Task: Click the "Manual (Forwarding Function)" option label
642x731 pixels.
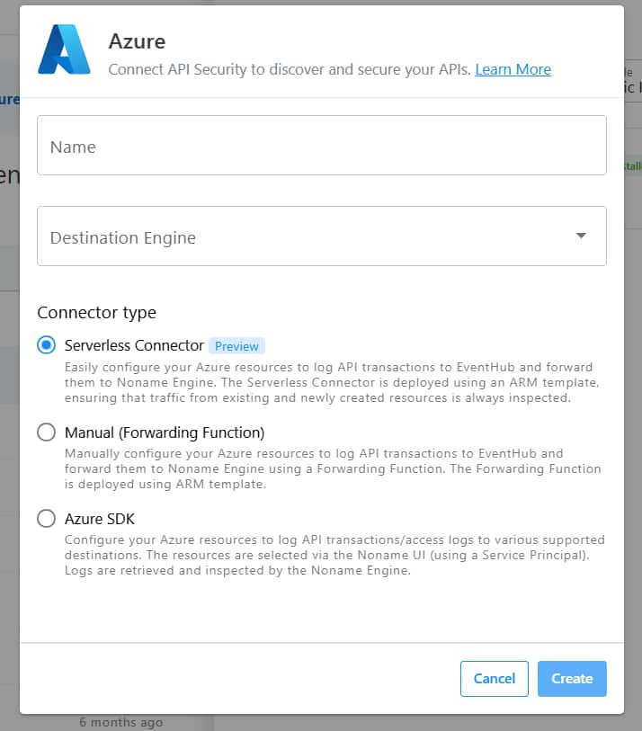Action: [165, 432]
